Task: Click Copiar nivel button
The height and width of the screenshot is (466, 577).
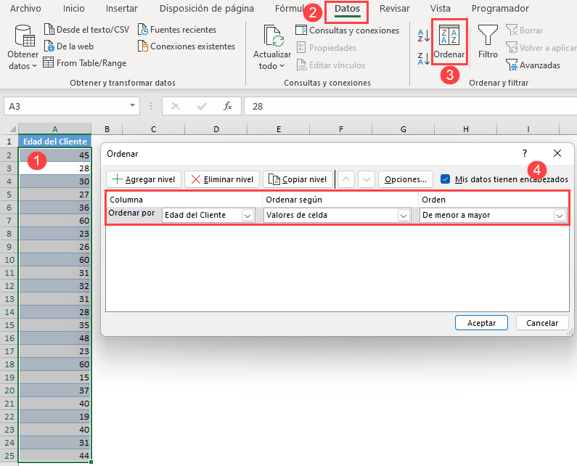Action: tap(298, 179)
